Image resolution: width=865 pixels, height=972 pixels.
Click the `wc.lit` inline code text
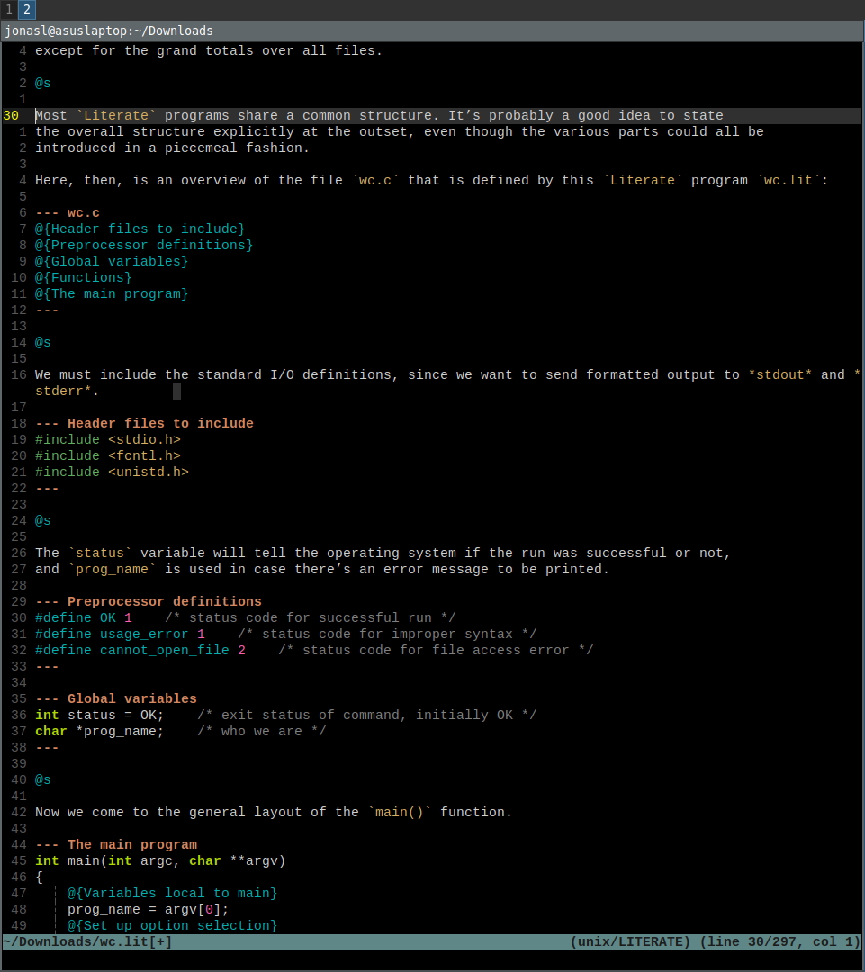tap(788, 180)
